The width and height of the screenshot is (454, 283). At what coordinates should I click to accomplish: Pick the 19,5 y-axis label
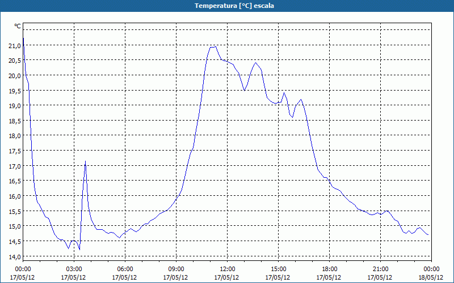click(15, 91)
